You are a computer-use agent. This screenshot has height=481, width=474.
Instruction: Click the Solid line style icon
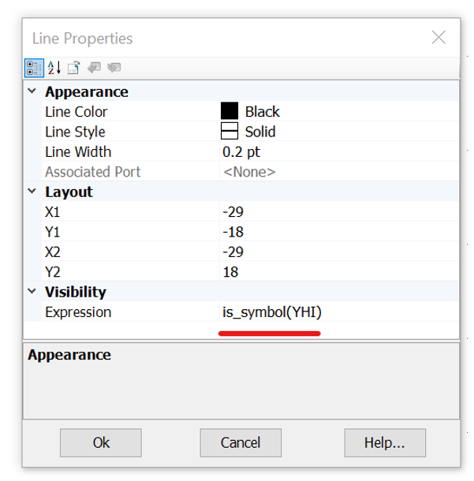(230, 132)
